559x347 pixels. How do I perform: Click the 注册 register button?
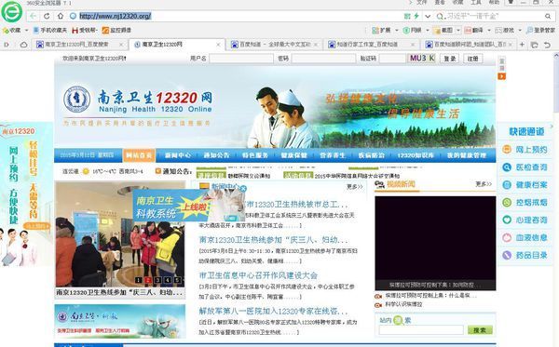(x=472, y=59)
